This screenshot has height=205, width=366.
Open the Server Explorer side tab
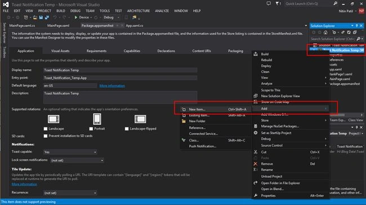(4, 33)
